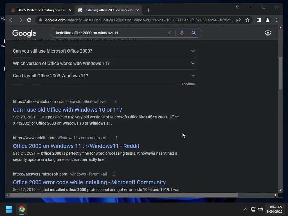Click the Feedback link

189,84
